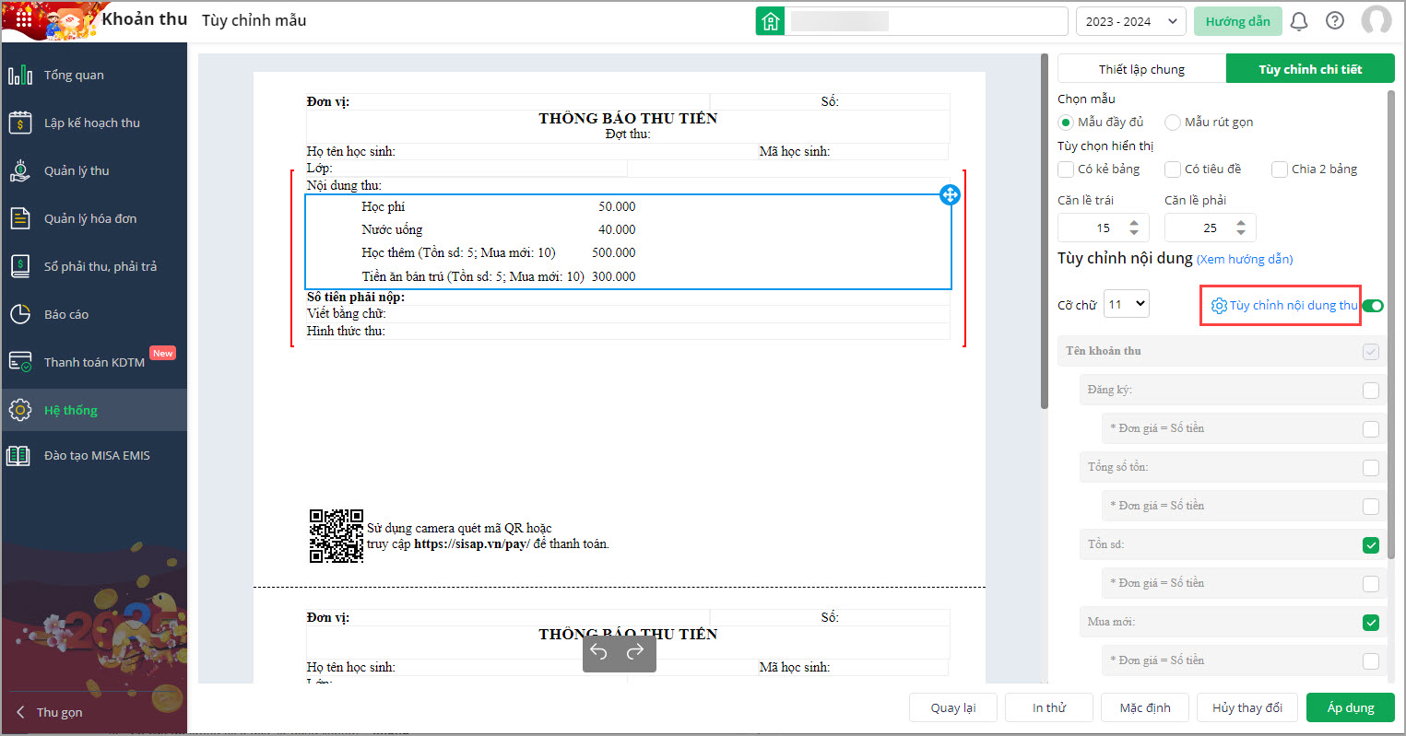Open the help question mark icon

pos(1335,20)
